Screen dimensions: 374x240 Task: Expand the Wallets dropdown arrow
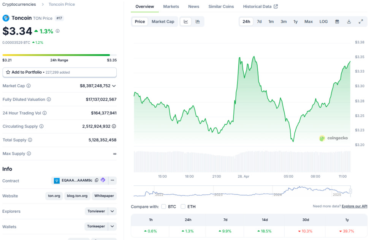point(113,226)
